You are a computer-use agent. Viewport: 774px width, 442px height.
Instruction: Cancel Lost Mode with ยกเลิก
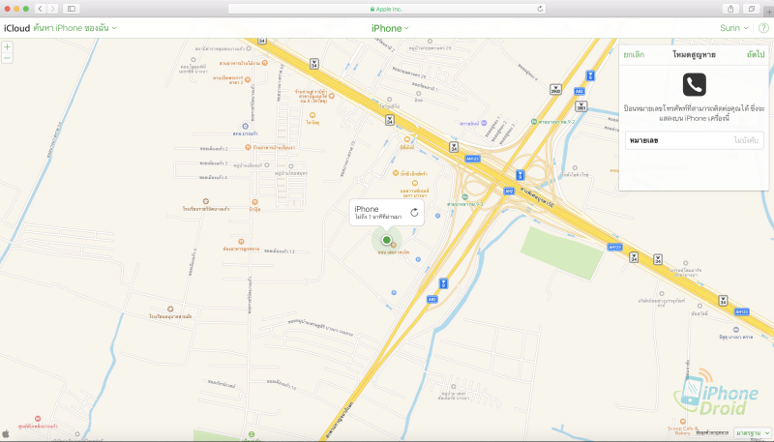click(634, 55)
